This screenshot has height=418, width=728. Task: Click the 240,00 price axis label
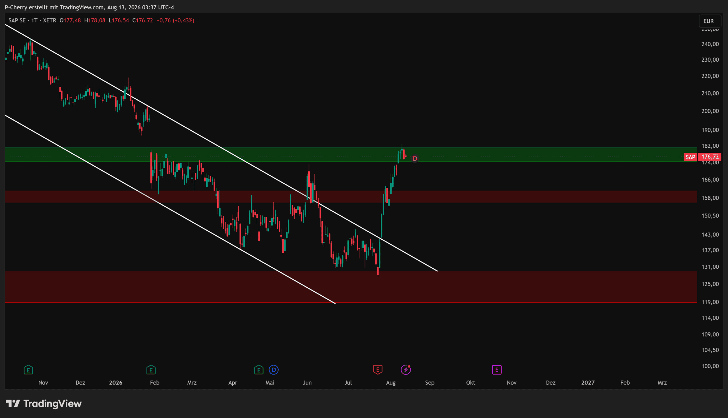[710, 44]
